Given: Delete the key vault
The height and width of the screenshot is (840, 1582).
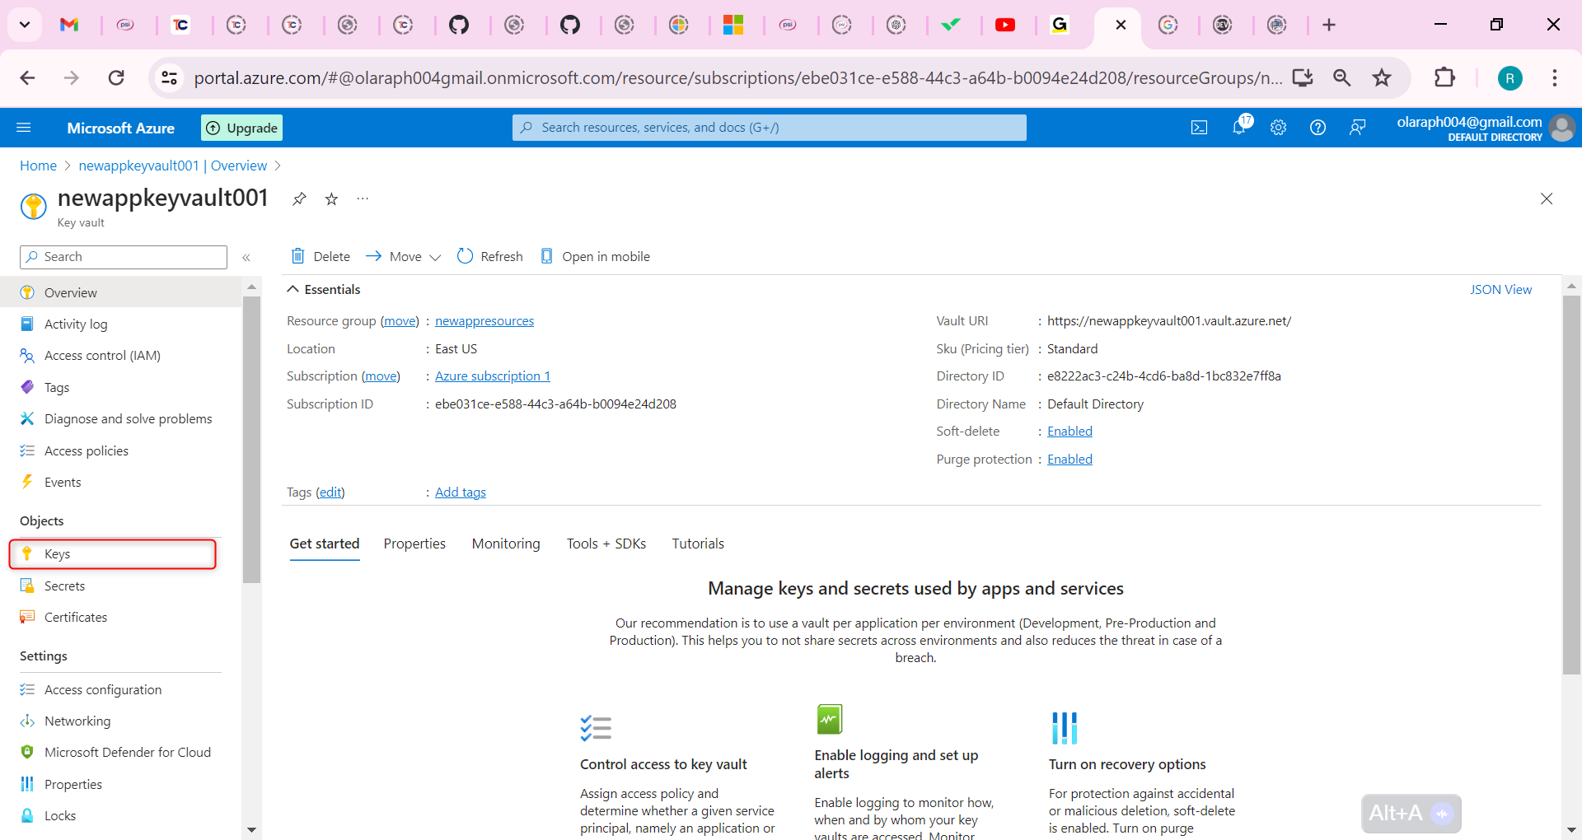Looking at the screenshot, I should pos(321,256).
